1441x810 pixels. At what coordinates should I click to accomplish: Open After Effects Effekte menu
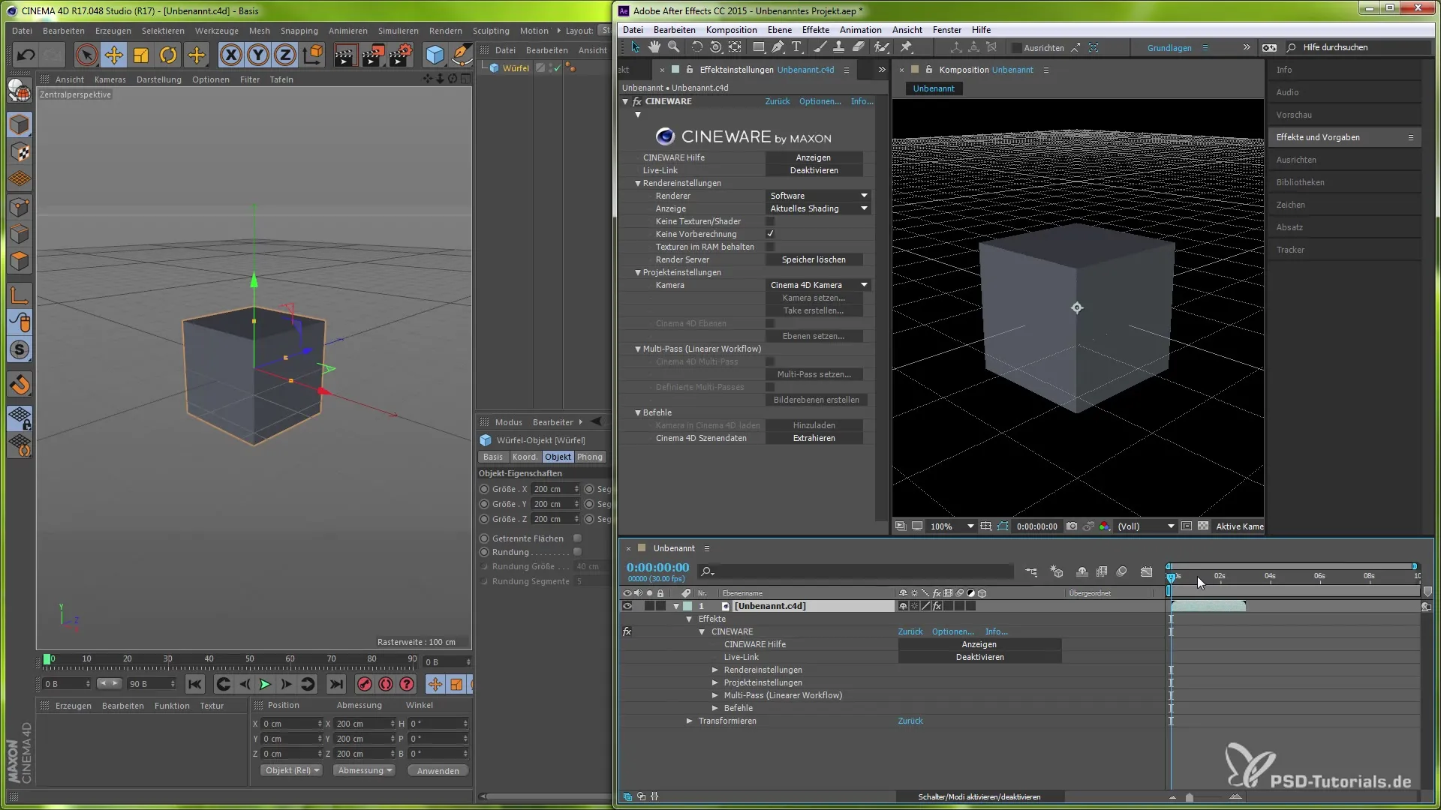point(815,30)
